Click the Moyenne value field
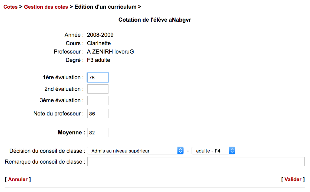This screenshot has height=192, width=310. (98, 133)
